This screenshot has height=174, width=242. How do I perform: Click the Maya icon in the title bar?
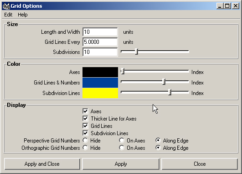click(x=6, y=6)
